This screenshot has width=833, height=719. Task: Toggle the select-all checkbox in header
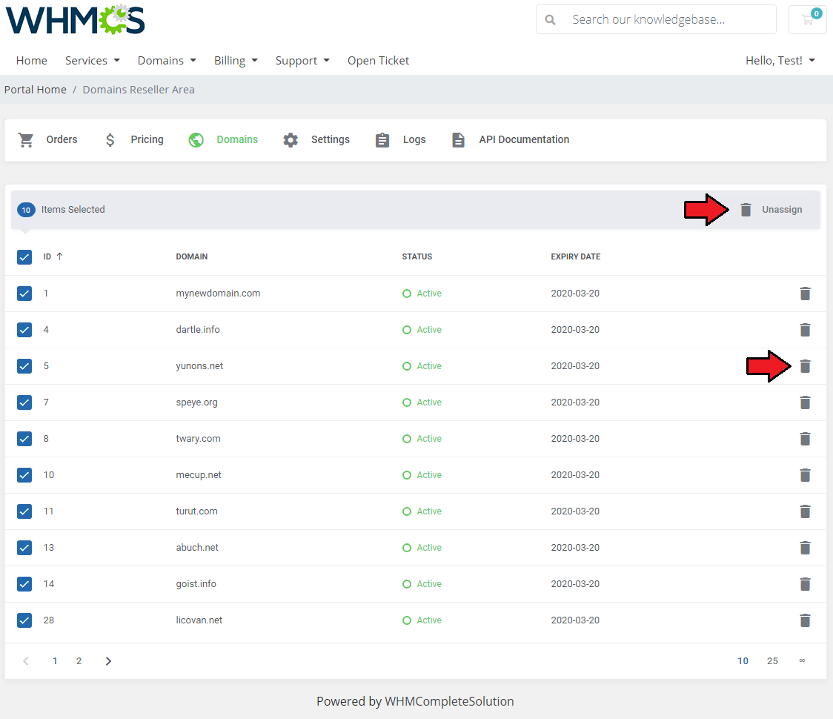tap(24, 257)
